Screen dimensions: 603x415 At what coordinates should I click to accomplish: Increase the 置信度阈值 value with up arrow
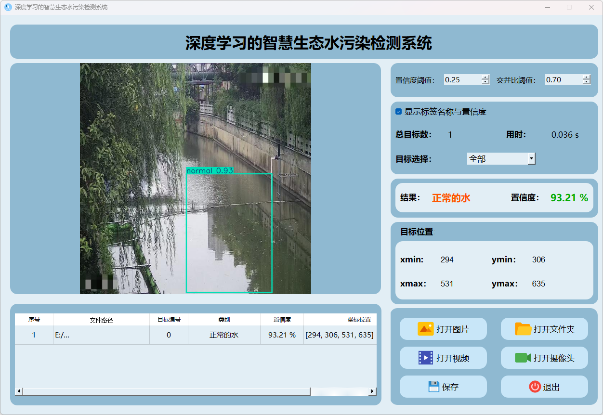[x=485, y=77]
